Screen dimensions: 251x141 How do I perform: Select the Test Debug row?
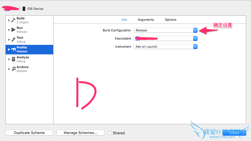30,40
